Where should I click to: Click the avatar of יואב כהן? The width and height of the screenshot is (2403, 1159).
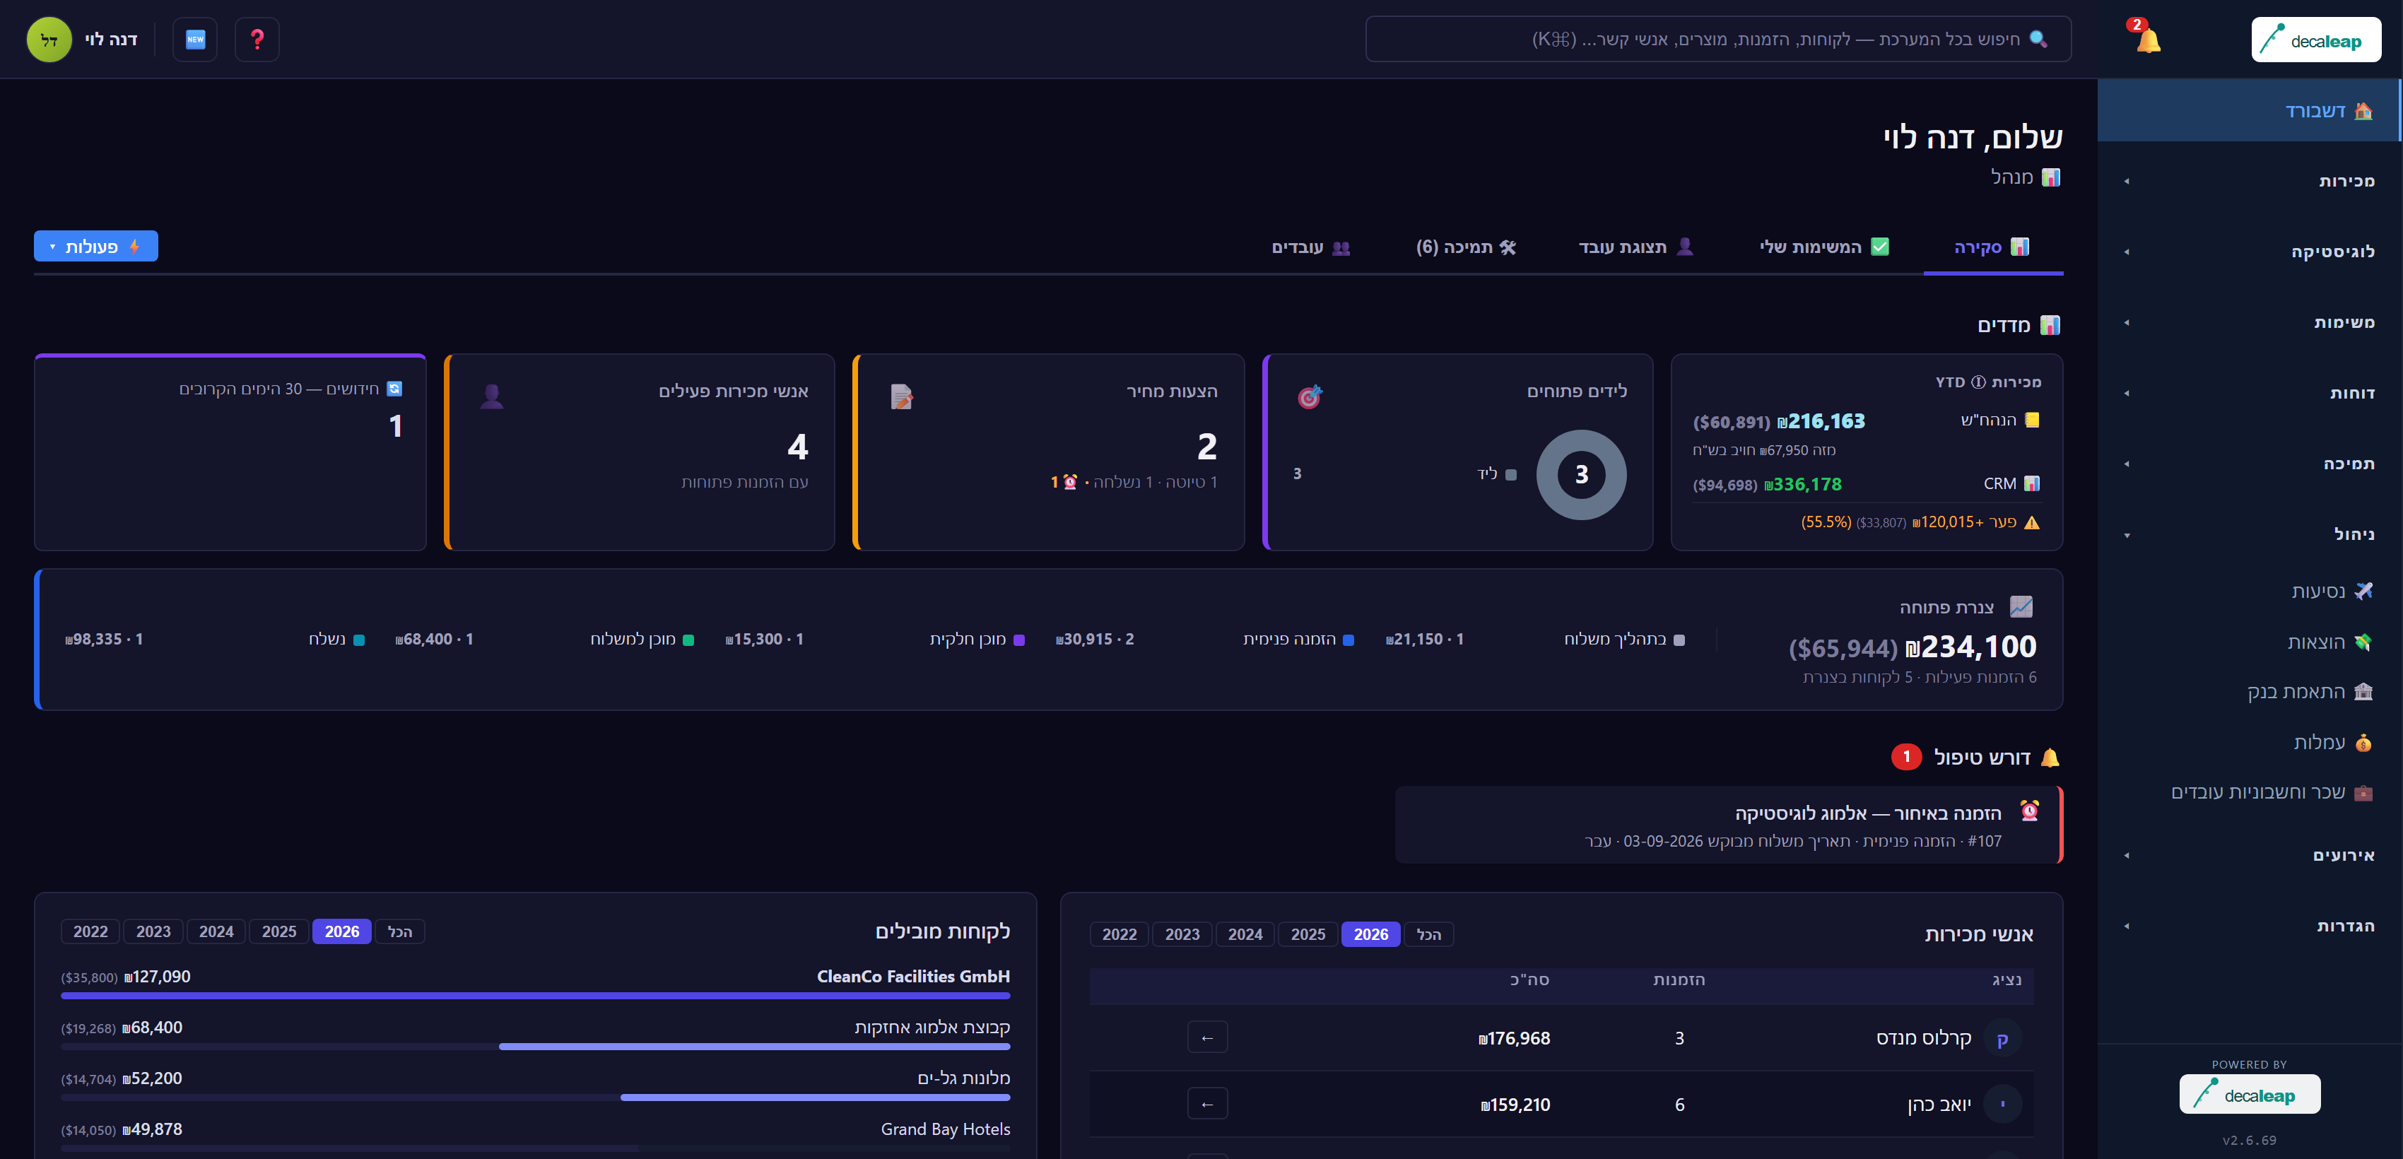pyautogui.click(x=2002, y=1105)
